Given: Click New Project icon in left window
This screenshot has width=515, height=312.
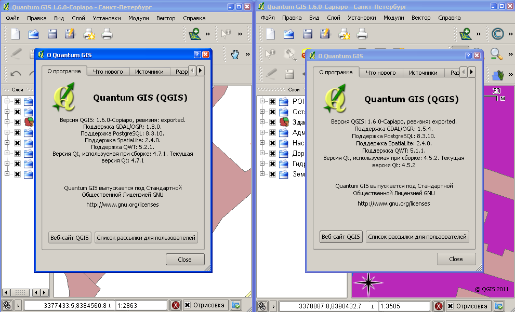Looking at the screenshot, I should click(15, 34).
